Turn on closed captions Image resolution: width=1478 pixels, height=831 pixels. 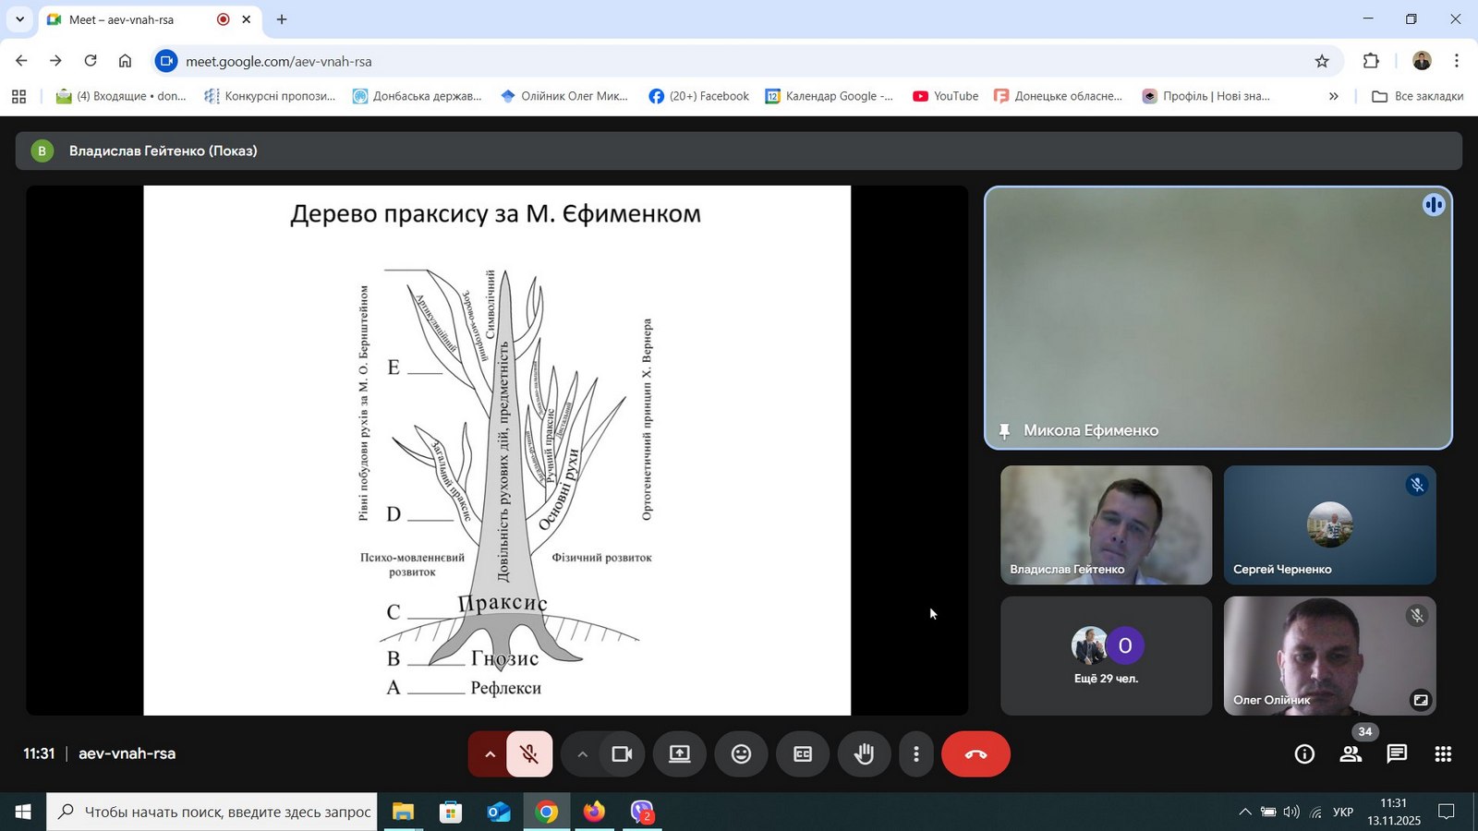tap(803, 754)
